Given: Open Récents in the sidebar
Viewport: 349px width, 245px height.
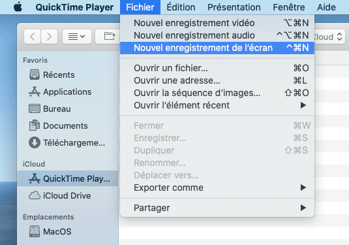Looking at the screenshot, I should click(x=68, y=75).
